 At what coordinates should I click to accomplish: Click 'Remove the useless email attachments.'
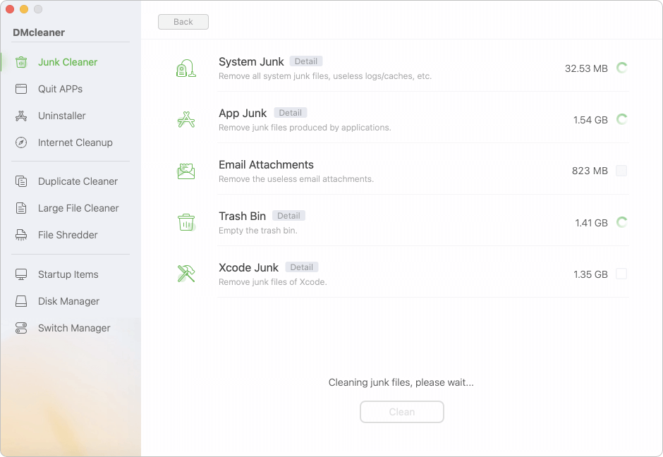coord(296,179)
